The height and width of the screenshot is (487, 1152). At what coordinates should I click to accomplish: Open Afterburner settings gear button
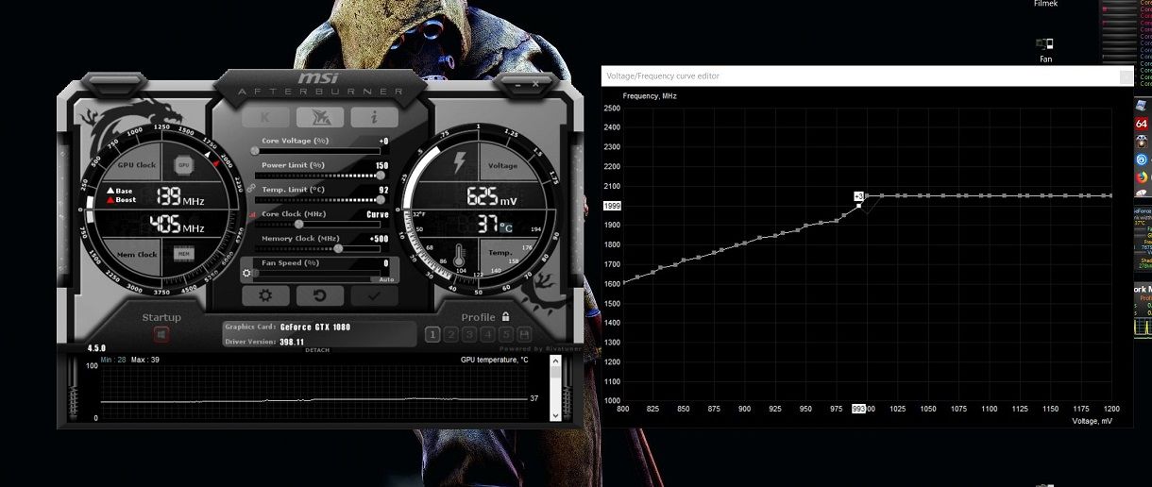pyautogui.click(x=266, y=295)
